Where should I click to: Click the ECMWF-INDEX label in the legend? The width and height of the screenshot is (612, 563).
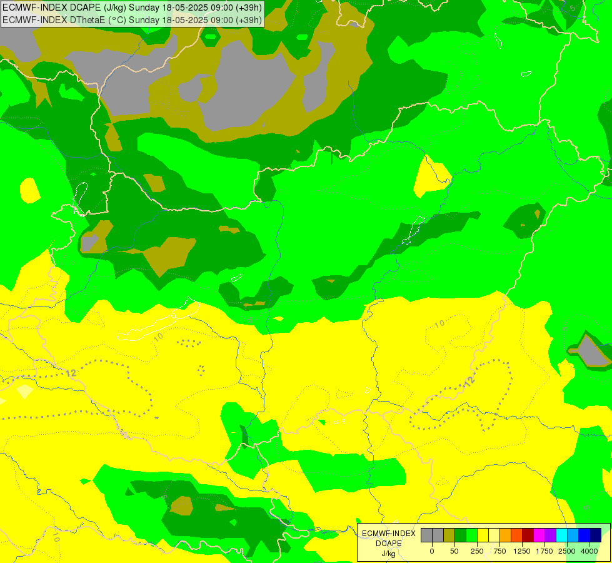click(389, 534)
